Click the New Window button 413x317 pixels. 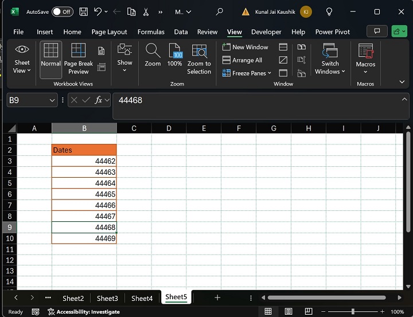(246, 47)
